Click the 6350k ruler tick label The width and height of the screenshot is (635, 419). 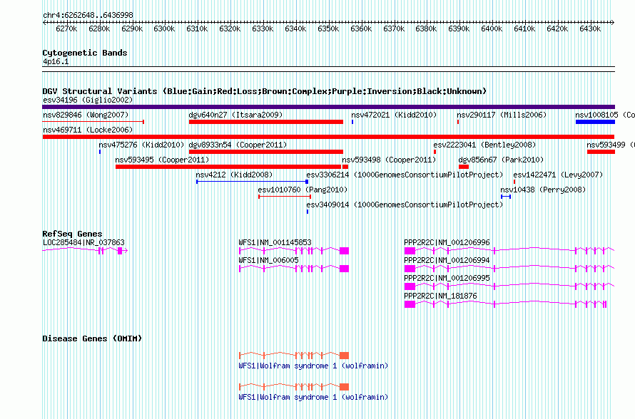[328, 29]
